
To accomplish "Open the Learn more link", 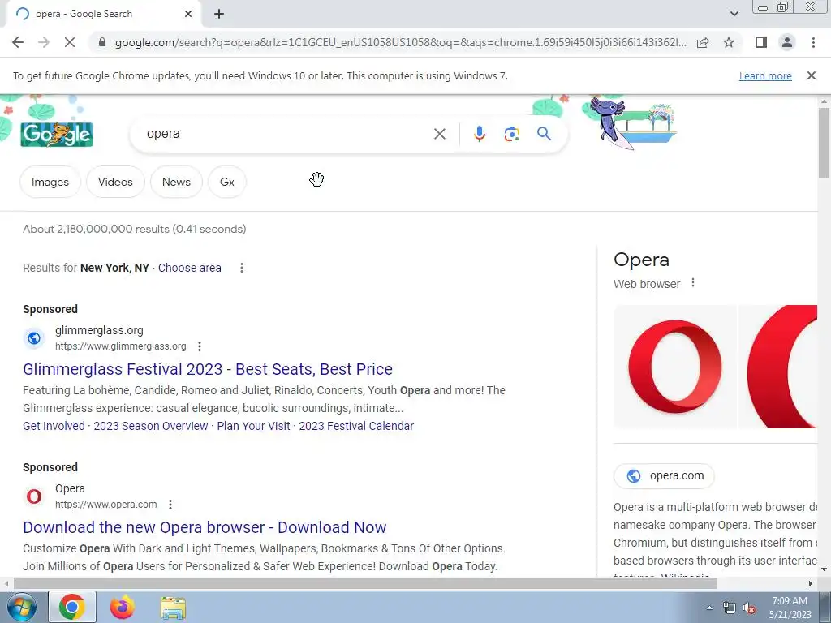I will click(x=765, y=75).
